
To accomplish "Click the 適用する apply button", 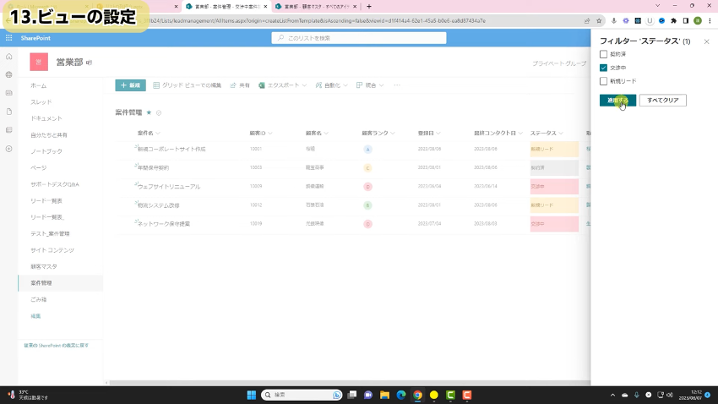I will pos(617,101).
